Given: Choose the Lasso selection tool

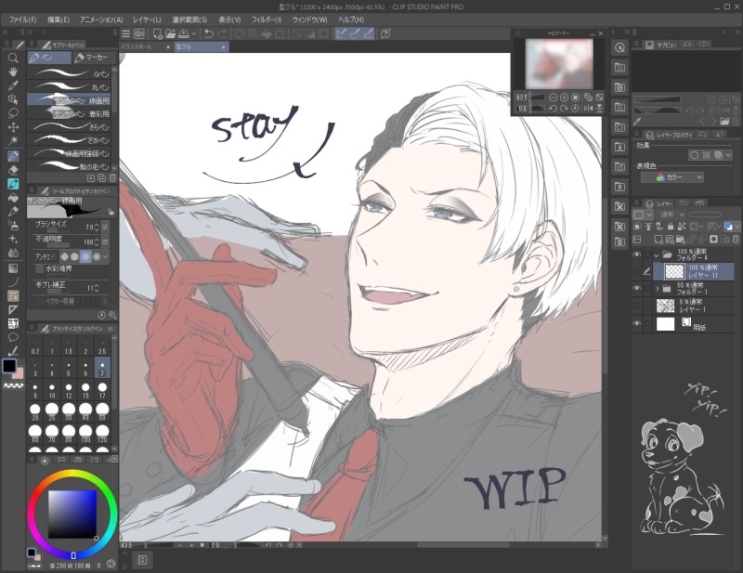Looking at the screenshot, I should click(x=13, y=112).
